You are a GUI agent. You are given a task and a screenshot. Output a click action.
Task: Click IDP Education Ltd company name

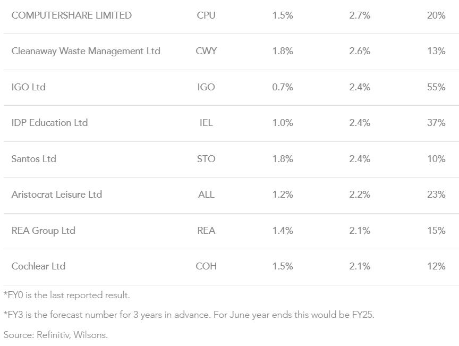[49, 123]
